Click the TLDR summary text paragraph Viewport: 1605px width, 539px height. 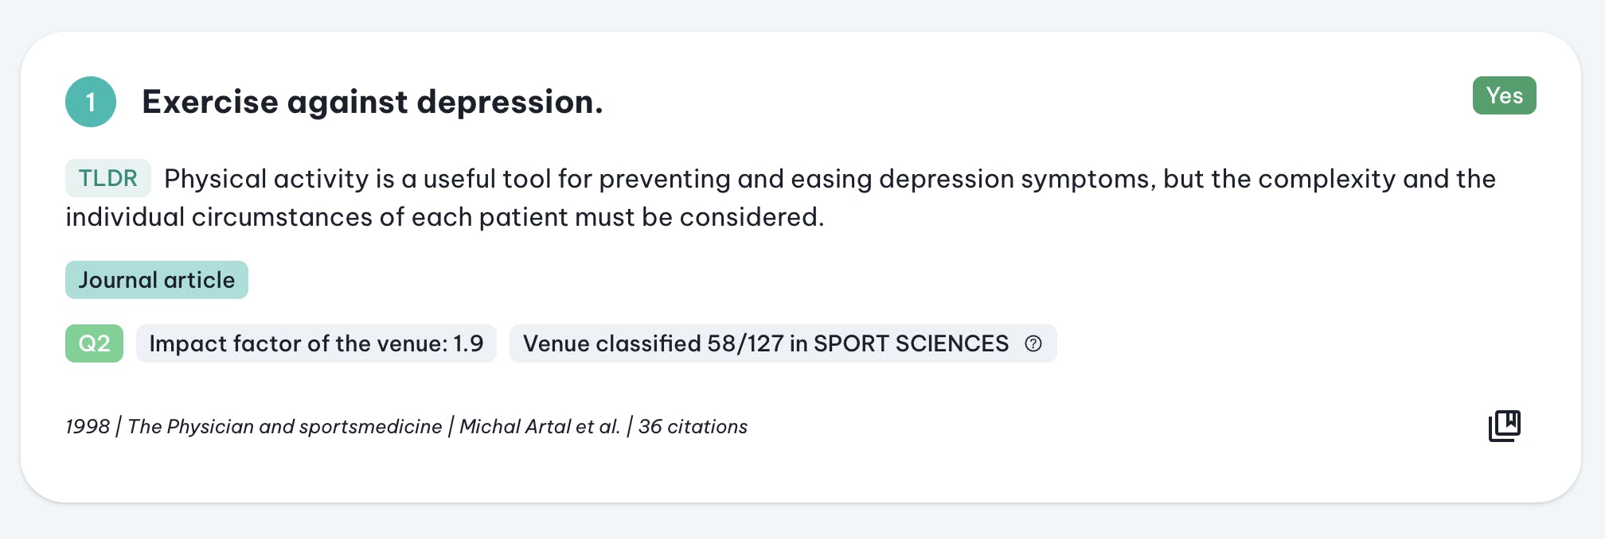click(x=780, y=197)
